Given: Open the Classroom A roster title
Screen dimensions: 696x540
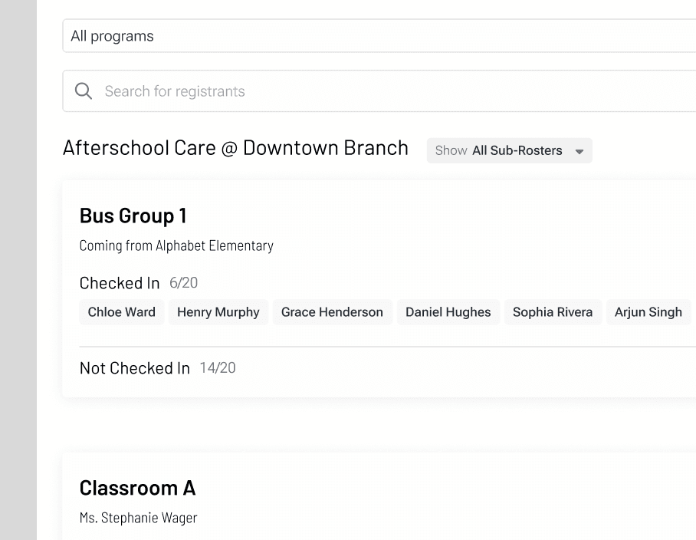Looking at the screenshot, I should 137,488.
